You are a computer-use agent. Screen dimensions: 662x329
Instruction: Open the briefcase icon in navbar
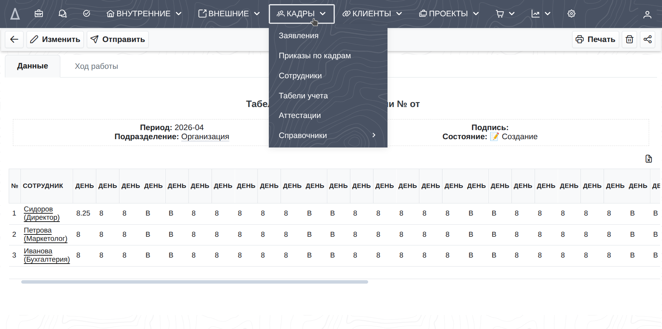click(39, 14)
